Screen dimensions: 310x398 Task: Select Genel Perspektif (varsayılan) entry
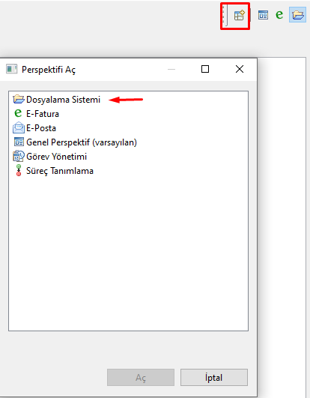pos(82,142)
